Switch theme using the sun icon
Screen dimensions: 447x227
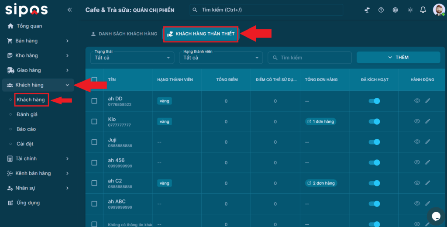coord(409,10)
